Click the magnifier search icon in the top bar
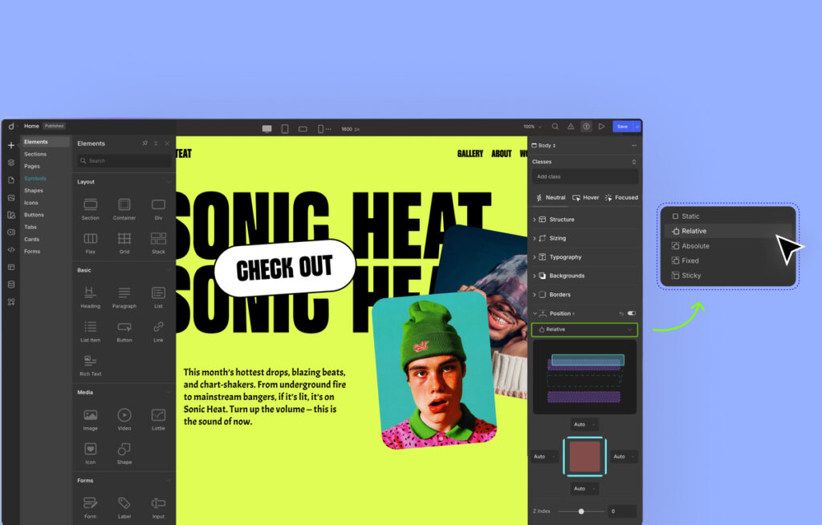 point(555,127)
